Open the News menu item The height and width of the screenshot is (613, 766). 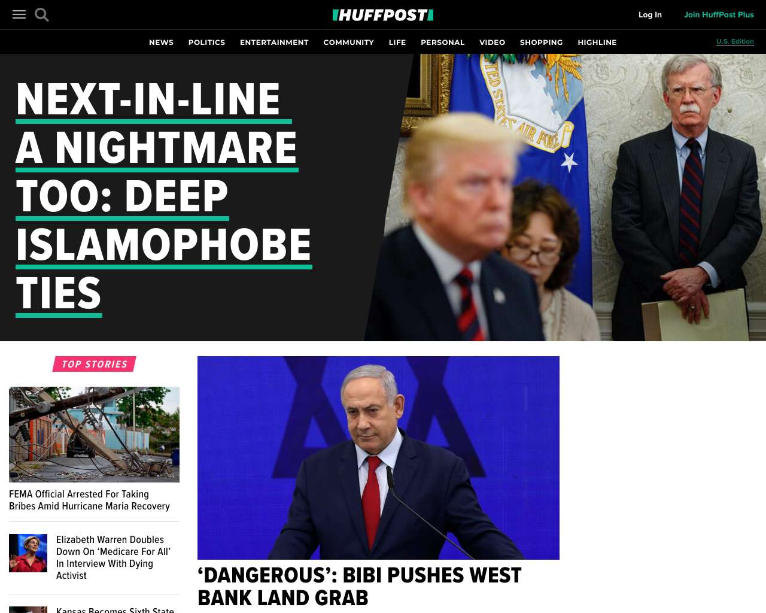click(x=161, y=42)
